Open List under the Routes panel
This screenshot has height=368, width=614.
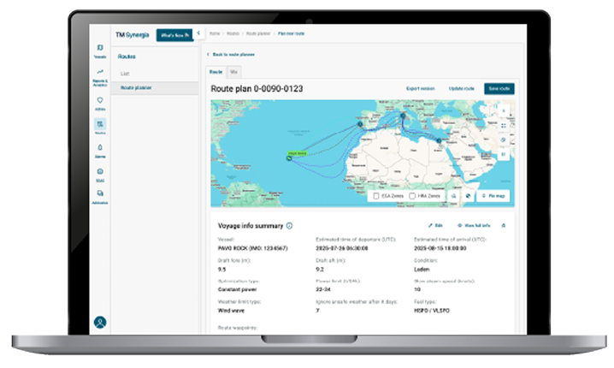[124, 74]
